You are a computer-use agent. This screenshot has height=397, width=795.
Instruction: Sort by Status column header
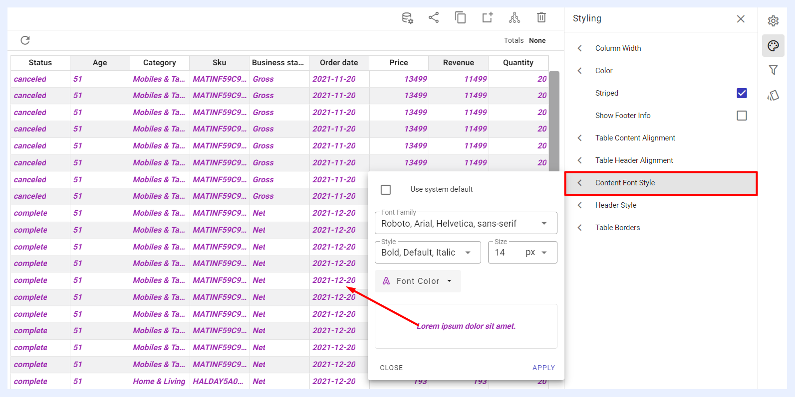point(40,63)
